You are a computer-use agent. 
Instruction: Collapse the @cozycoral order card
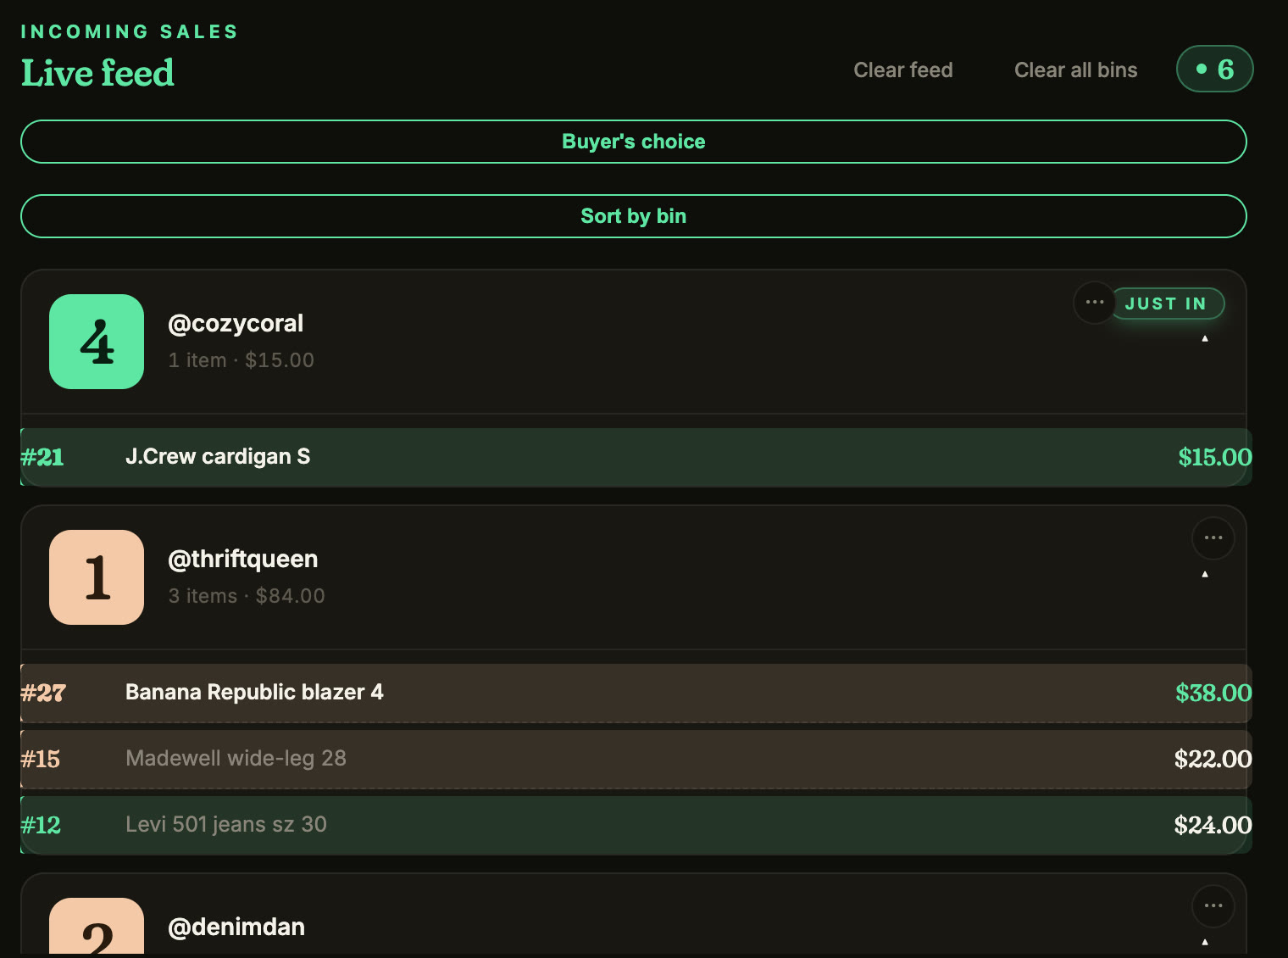coord(1205,339)
